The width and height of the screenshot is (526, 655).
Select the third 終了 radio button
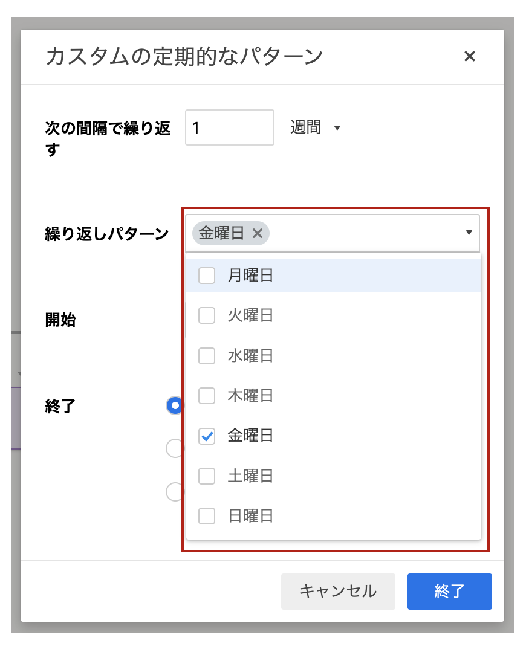[175, 492]
